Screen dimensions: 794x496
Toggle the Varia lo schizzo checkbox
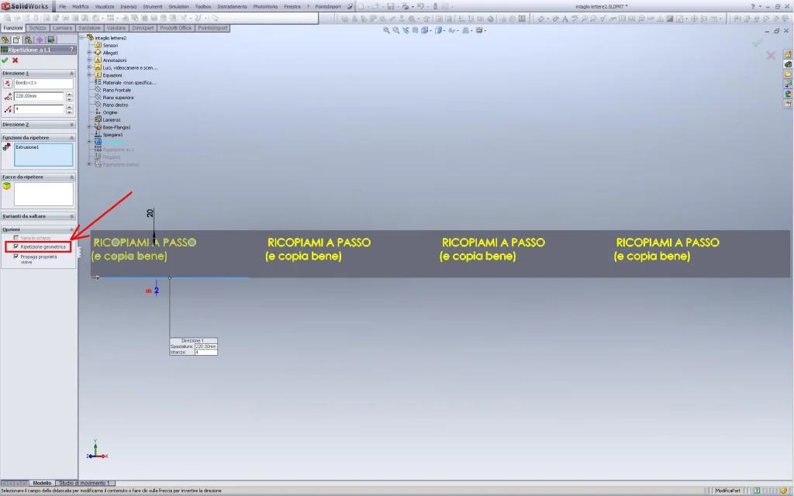coord(16,237)
